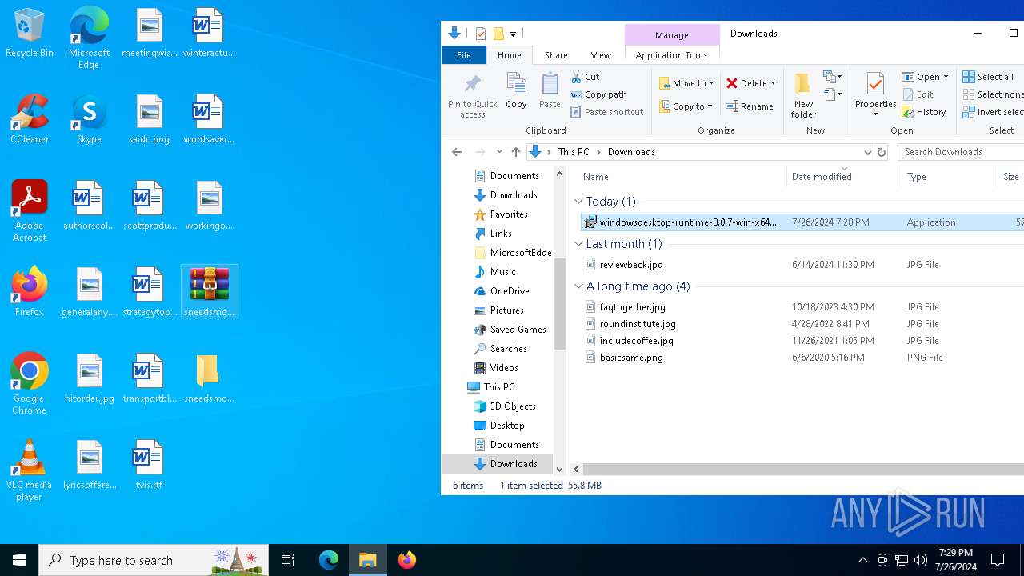Click Cut in Clipboard group
The height and width of the screenshot is (576, 1024).
point(585,77)
